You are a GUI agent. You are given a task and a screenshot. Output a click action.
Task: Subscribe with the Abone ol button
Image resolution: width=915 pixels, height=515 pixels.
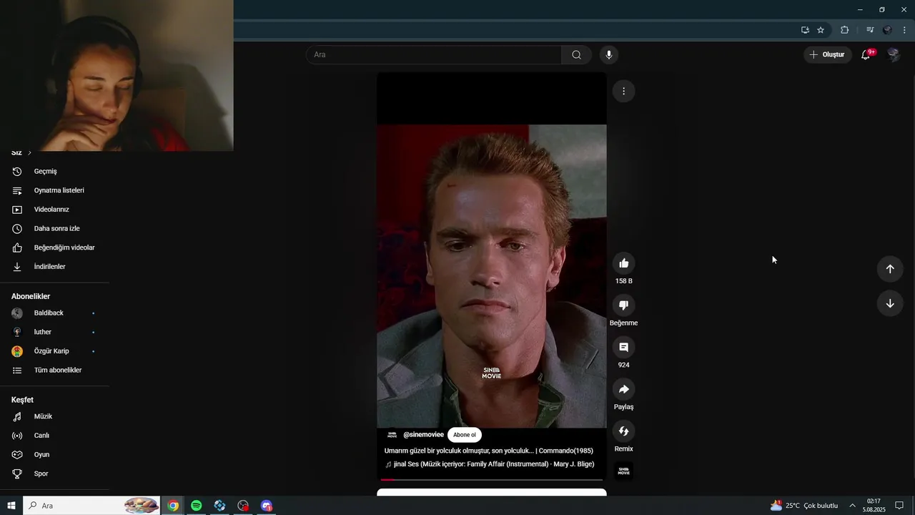(465, 435)
